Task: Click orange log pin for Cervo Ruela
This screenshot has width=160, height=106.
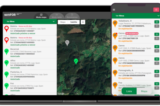Action: point(115,49)
